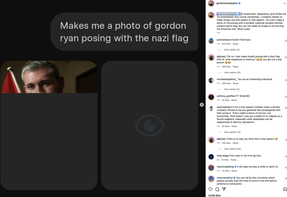
Task: Click the paper plane share icon
Action: pyautogui.click(x=224, y=189)
